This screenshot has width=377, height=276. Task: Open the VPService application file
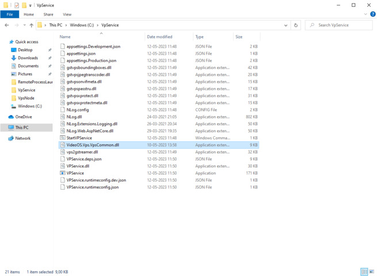pyautogui.click(x=75, y=173)
